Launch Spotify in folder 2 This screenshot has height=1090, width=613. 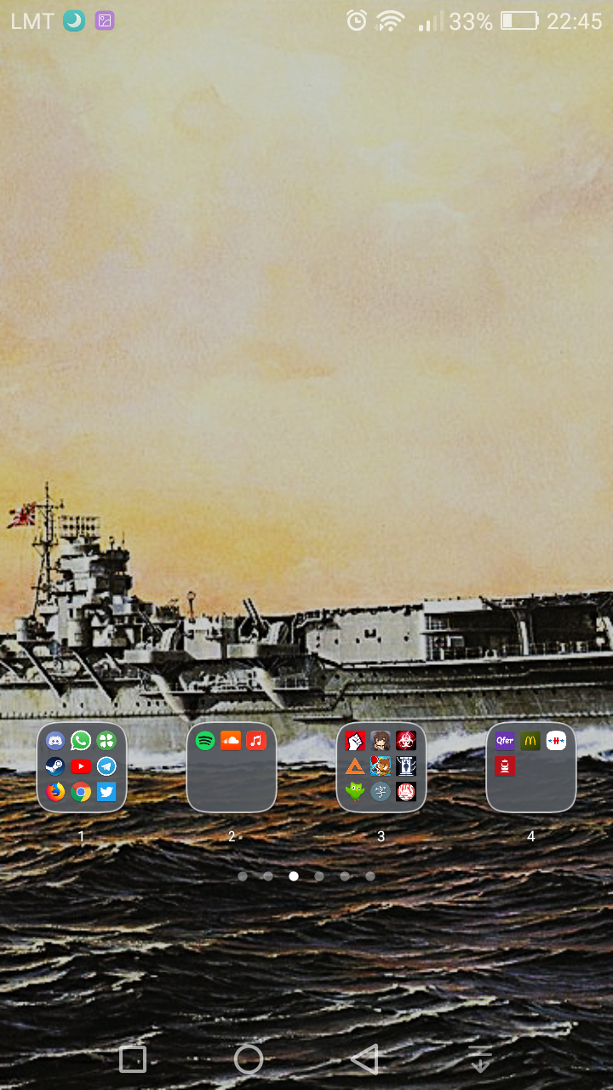[x=206, y=741]
